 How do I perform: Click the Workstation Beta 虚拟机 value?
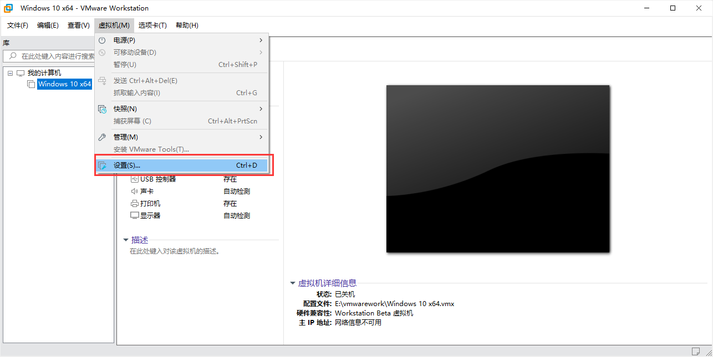tap(374, 313)
